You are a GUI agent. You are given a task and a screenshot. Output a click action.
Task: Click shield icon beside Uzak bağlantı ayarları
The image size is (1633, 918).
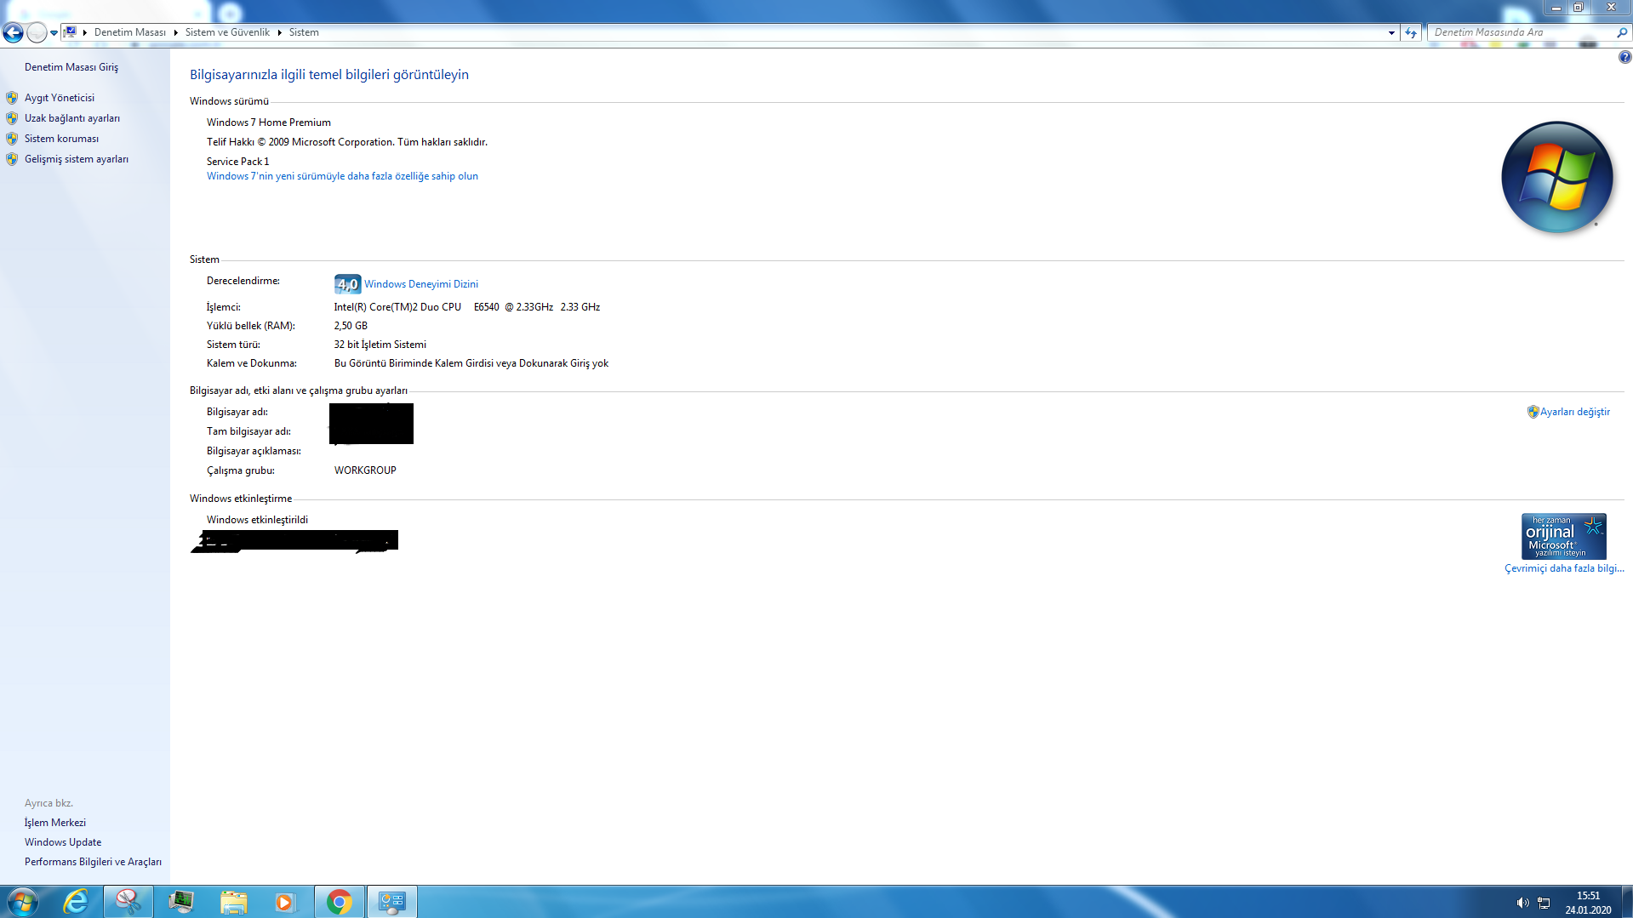point(12,118)
